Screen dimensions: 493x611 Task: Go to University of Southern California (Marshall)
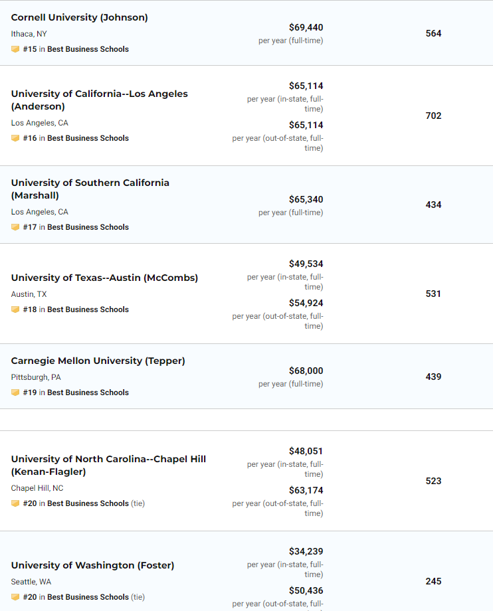(x=90, y=189)
